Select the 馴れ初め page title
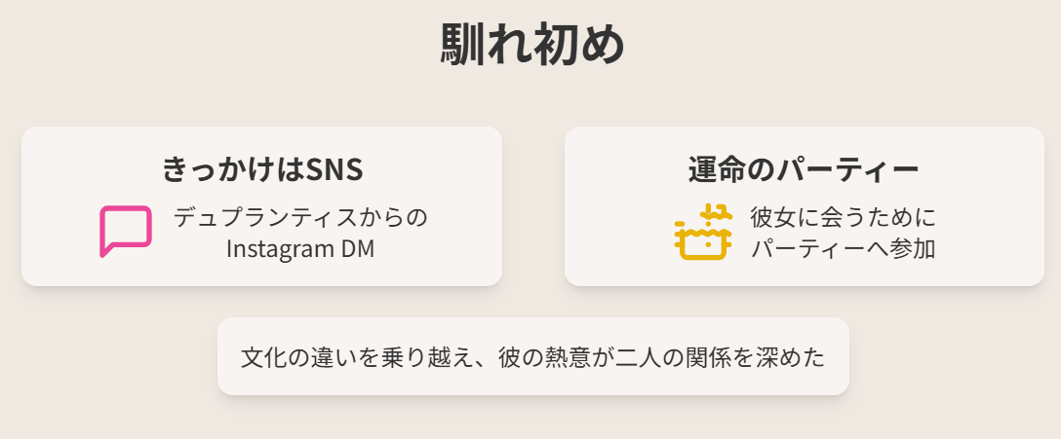This screenshot has height=439, width=1061. (x=531, y=45)
